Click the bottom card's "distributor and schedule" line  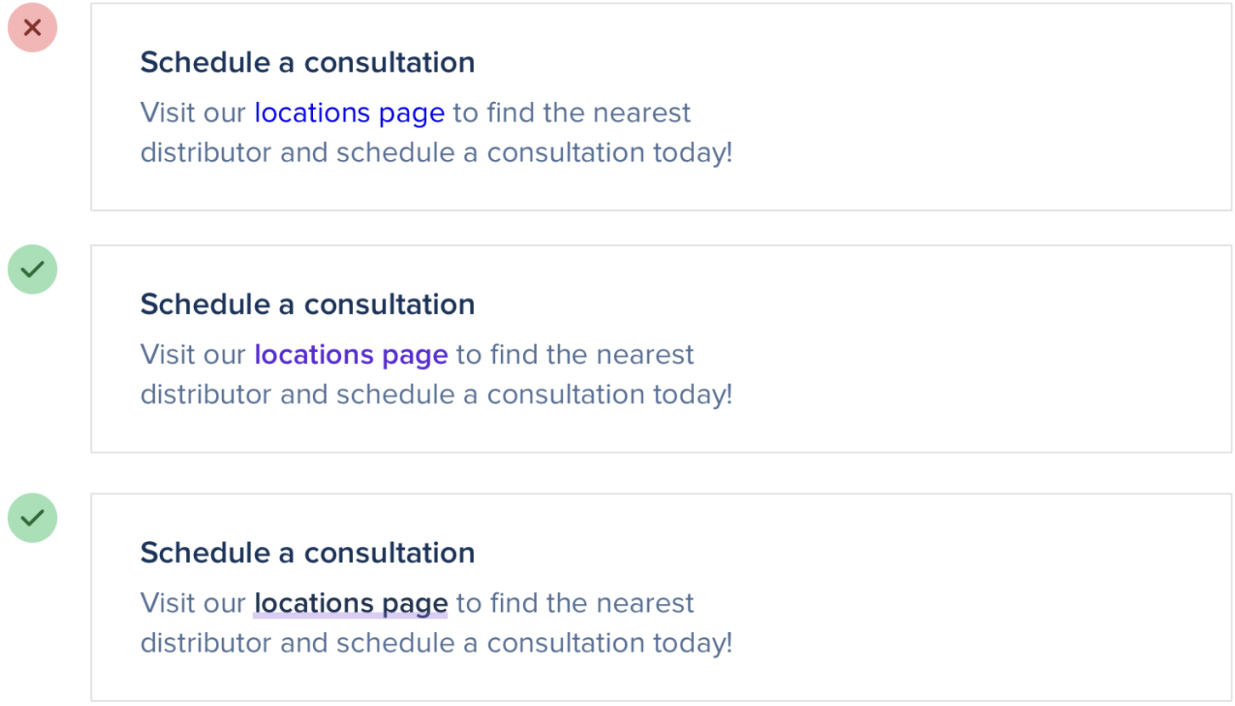coord(435,643)
